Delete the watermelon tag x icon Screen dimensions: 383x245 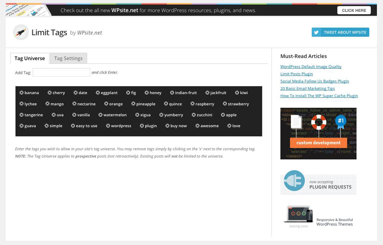coord(100,115)
